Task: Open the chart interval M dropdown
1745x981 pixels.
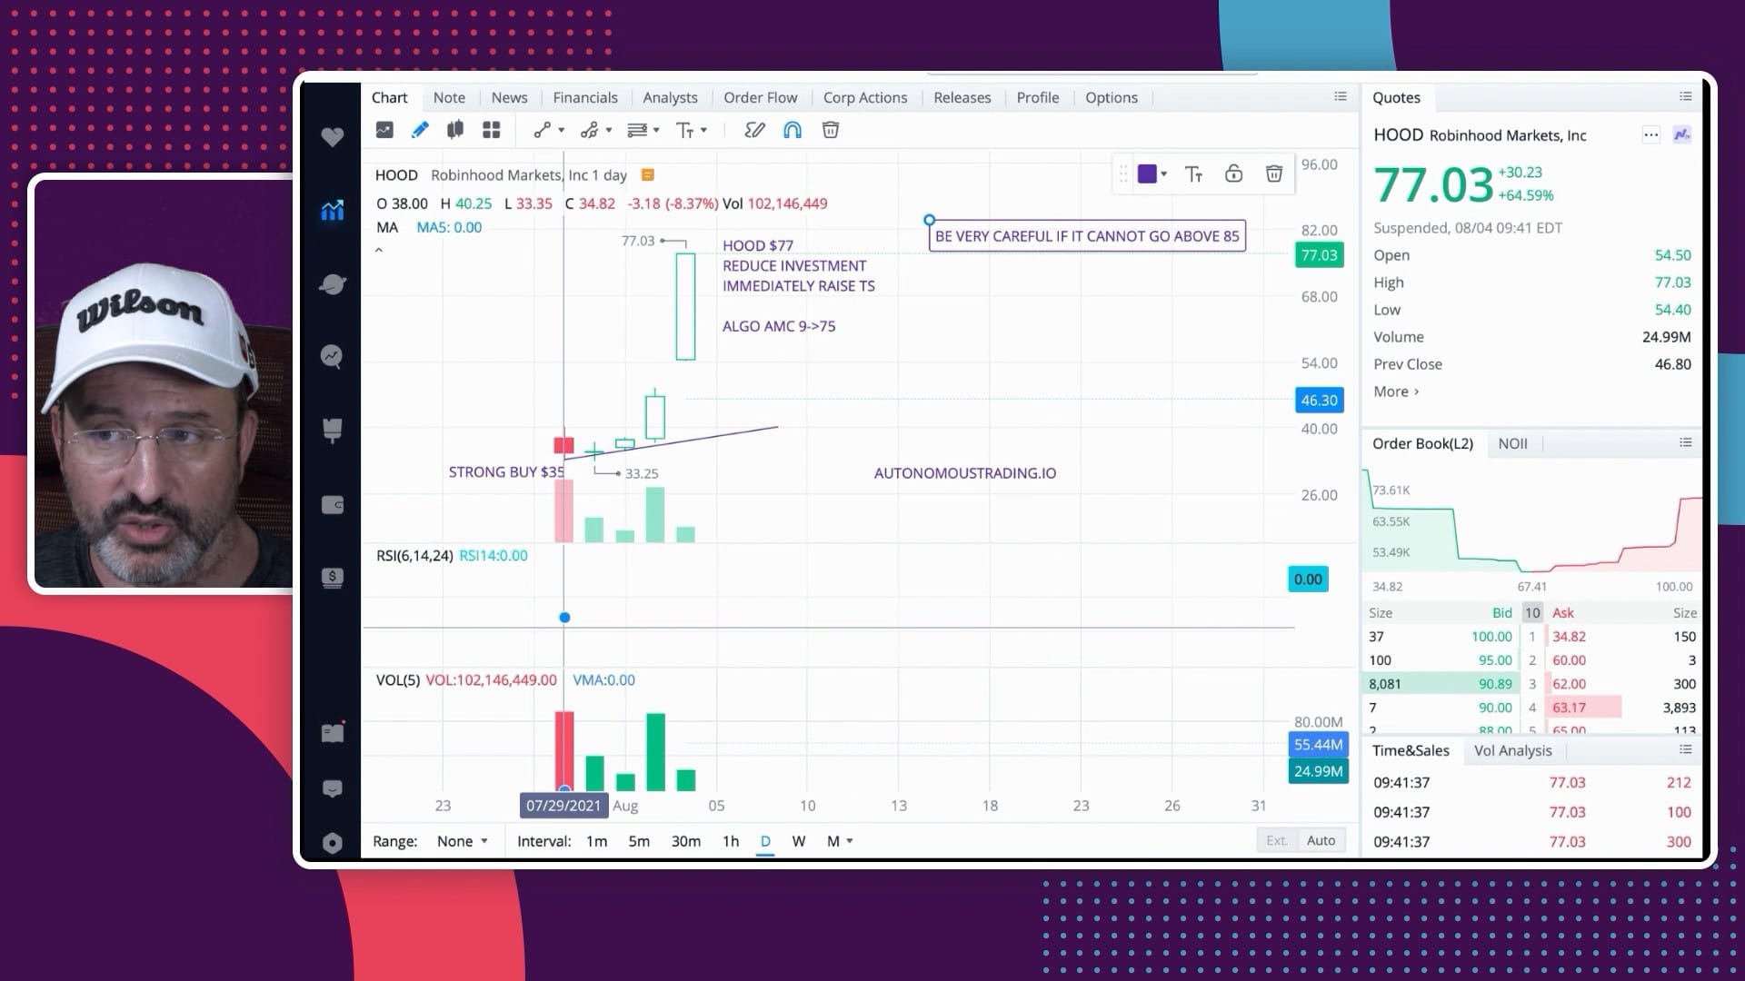Action: pos(847,841)
